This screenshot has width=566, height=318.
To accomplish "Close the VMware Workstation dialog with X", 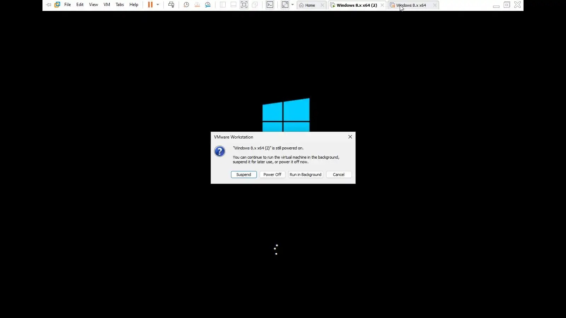I will coord(350,137).
